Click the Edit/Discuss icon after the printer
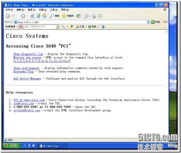This screenshot has height=153, width=181. coord(100,16)
